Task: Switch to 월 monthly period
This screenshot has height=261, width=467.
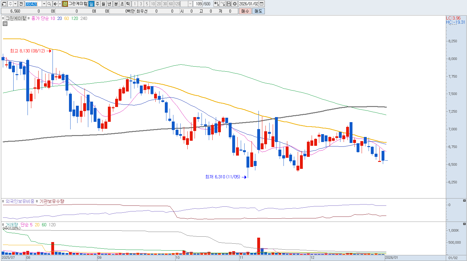Action: pyautogui.click(x=103, y=4)
